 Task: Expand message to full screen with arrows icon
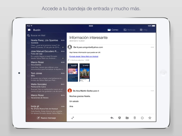(x=73, y=118)
